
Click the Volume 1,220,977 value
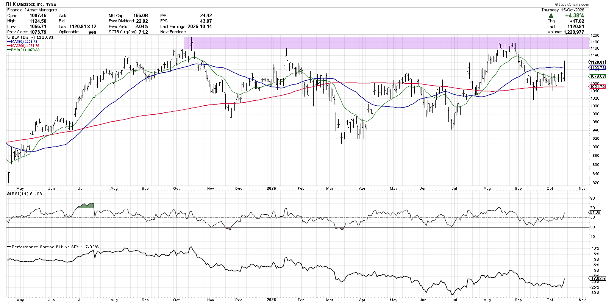(x=573, y=32)
